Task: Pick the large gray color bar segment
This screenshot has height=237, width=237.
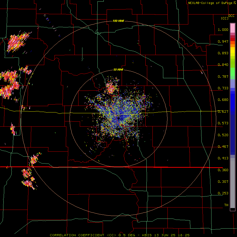Action: coord(233,183)
